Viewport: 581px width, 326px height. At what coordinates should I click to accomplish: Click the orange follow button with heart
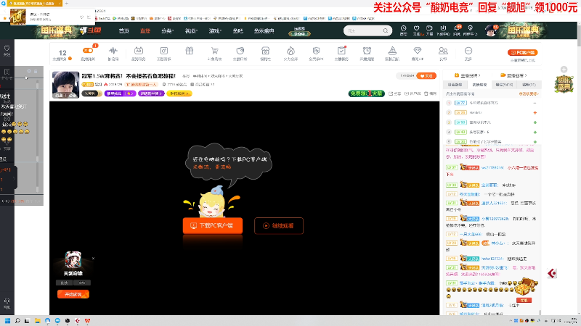pyautogui.click(x=426, y=76)
